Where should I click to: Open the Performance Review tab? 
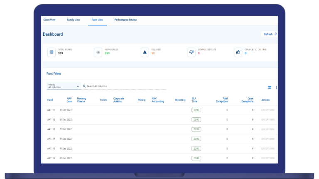point(125,20)
